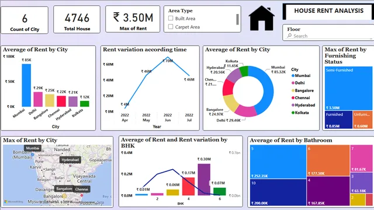Select the Semi-Furnished treemap tile
This screenshot has height=210, width=374.
click(348, 88)
